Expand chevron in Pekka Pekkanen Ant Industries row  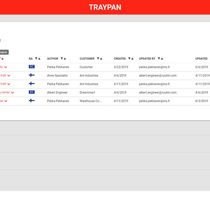tap(9, 84)
